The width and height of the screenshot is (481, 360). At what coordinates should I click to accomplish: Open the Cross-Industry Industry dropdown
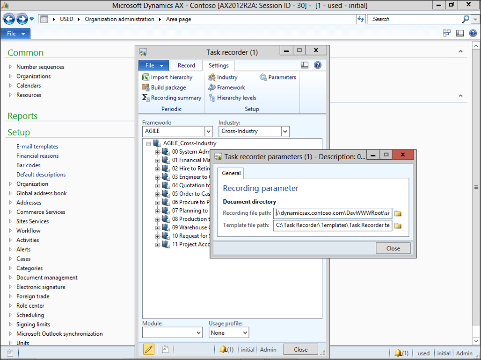(285, 132)
